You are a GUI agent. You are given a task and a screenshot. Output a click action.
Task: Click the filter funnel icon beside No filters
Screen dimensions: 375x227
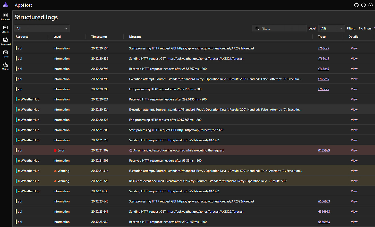(374, 28)
